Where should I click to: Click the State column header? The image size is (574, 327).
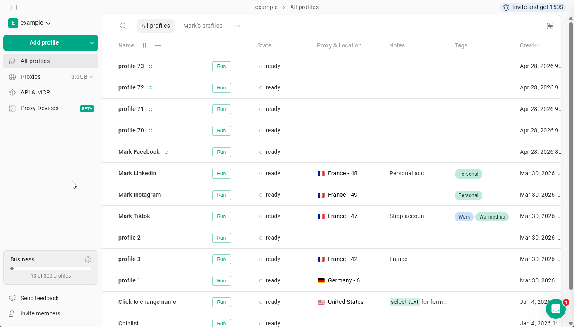(x=265, y=45)
